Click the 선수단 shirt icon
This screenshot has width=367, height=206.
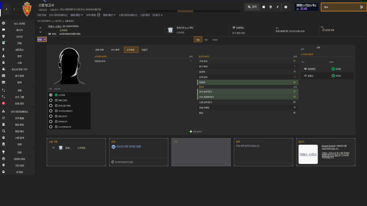(3, 36)
